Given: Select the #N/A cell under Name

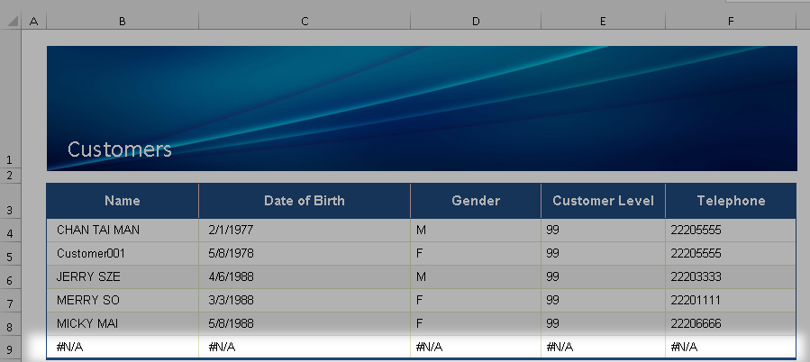Looking at the screenshot, I should [x=70, y=347].
